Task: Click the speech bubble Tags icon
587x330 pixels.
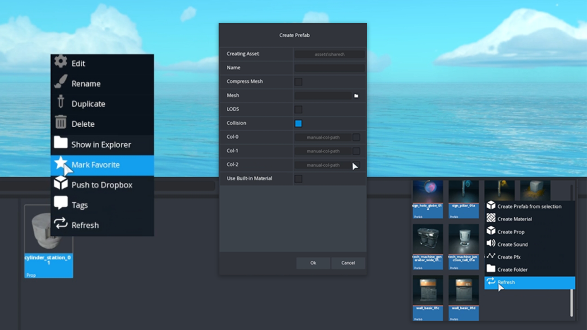Action: tap(61, 204)
